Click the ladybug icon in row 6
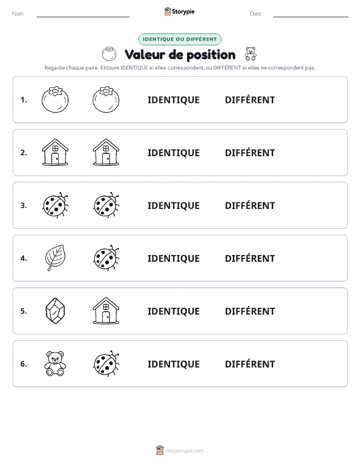 click(x=106, y=364)
